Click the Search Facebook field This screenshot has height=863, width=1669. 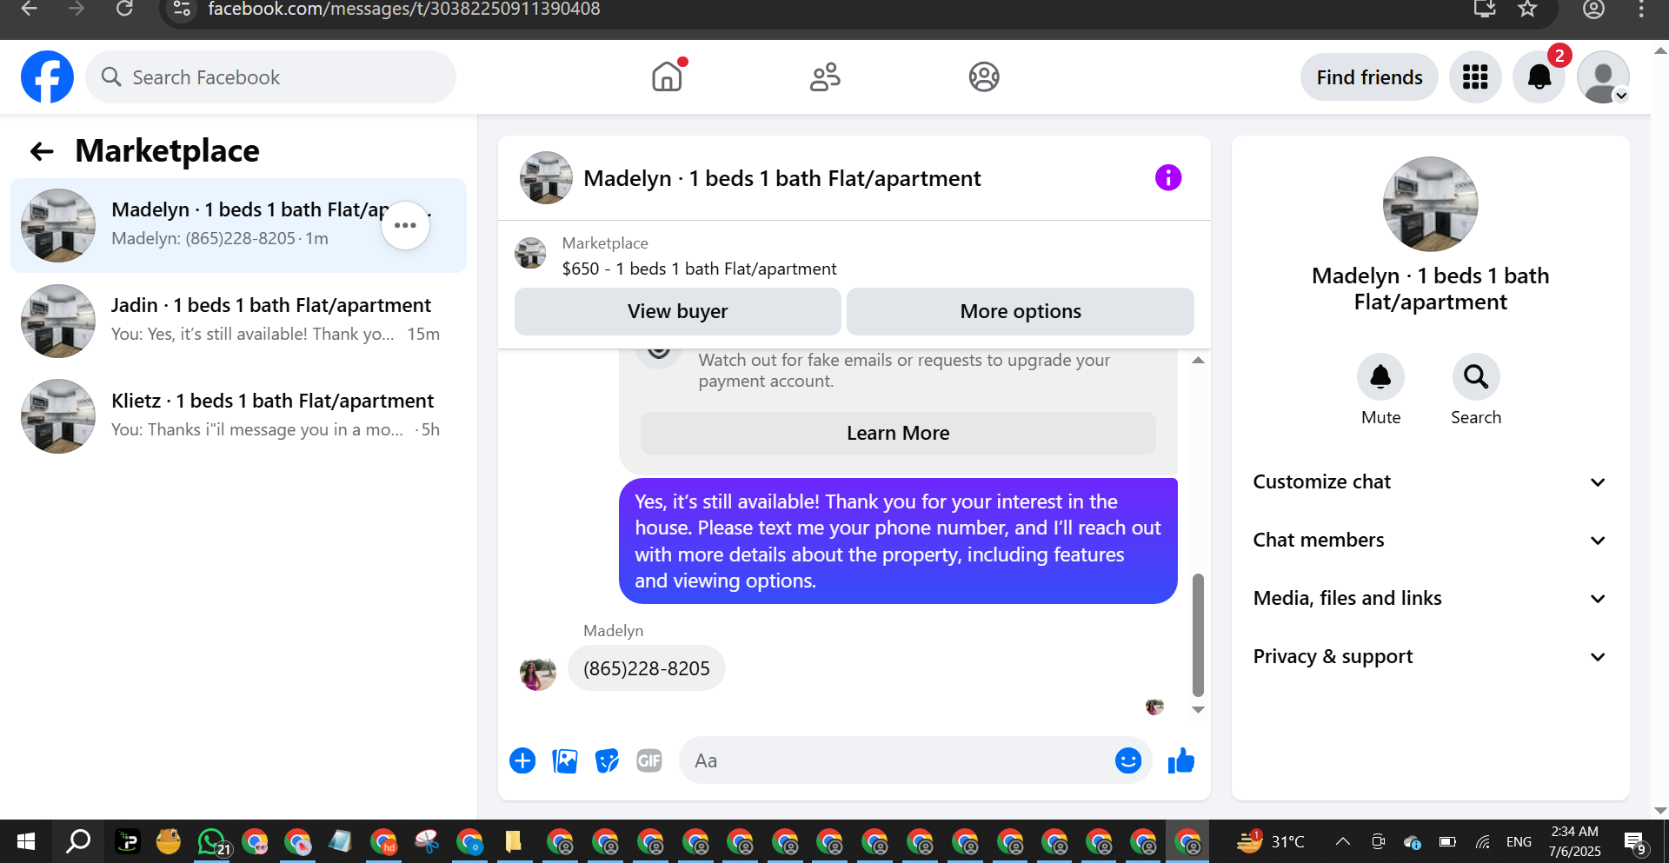270,77
